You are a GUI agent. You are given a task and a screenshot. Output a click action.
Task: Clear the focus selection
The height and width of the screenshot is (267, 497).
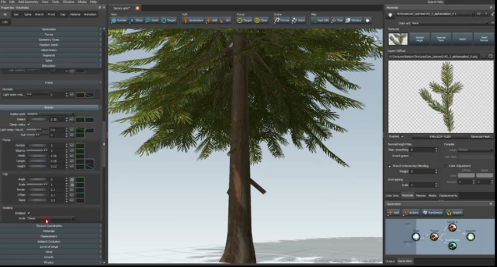coord(261,20)
